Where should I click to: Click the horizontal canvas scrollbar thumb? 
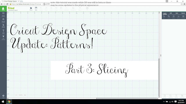point(126,98)
